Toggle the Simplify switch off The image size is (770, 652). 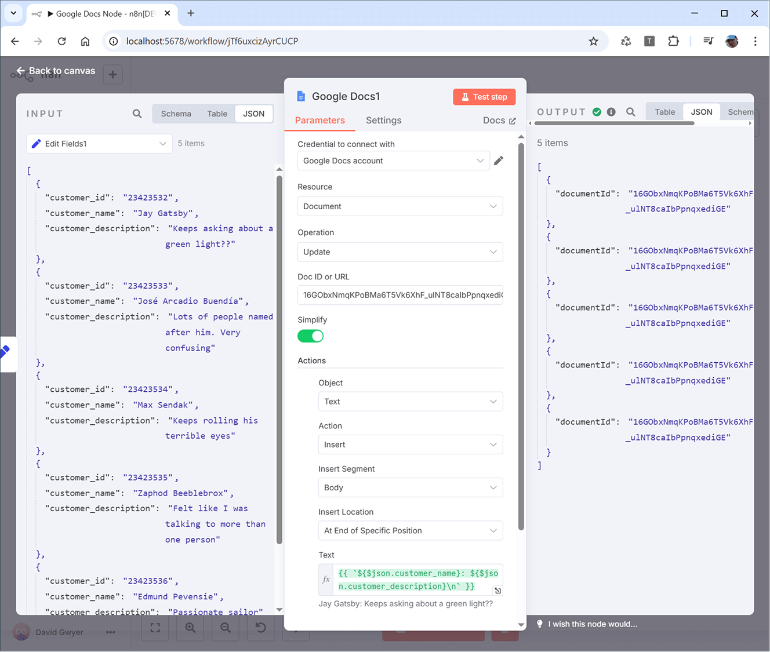pos(310,336)
